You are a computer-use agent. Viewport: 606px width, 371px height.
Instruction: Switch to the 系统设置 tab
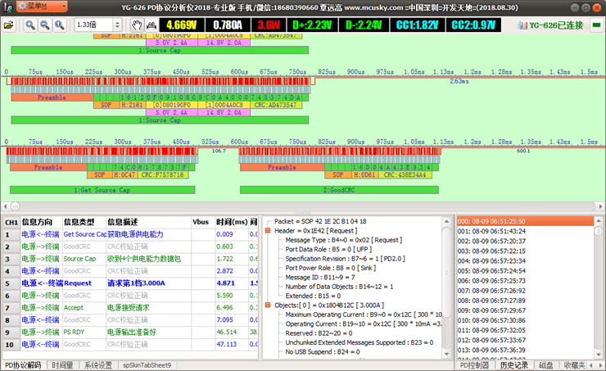(98, 365)
